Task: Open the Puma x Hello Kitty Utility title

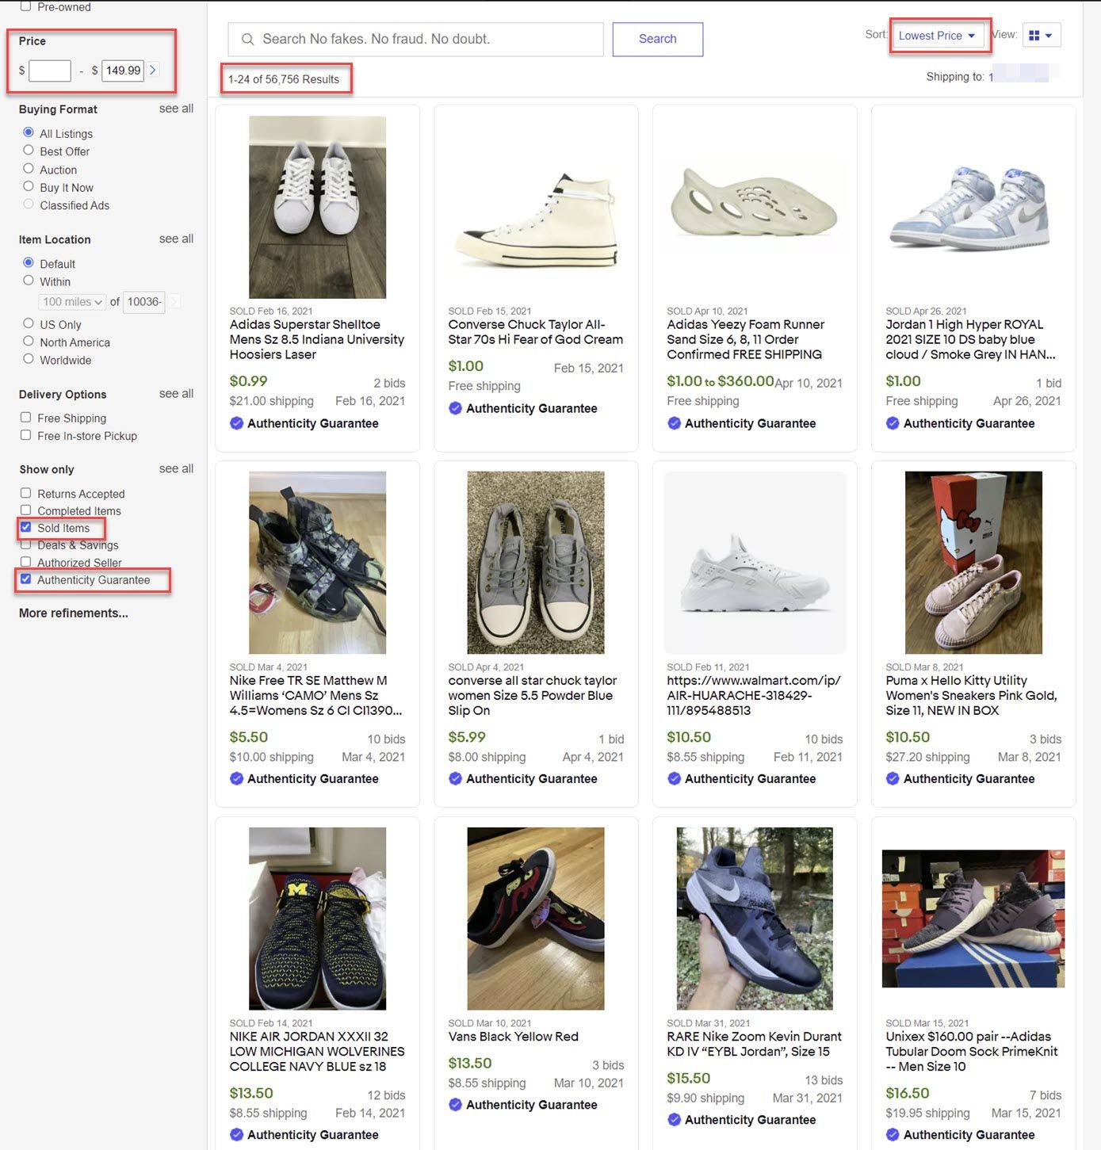Action: [972, 695]
